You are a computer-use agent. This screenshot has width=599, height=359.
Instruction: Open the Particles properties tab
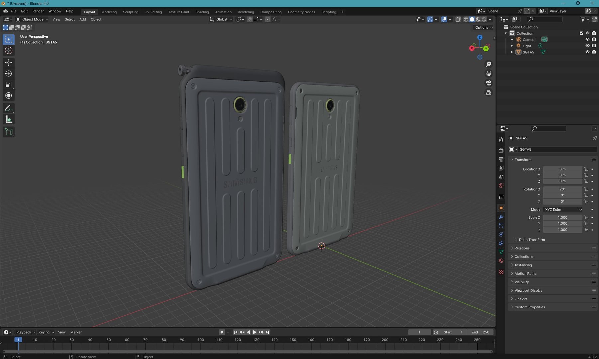point(501,226)
